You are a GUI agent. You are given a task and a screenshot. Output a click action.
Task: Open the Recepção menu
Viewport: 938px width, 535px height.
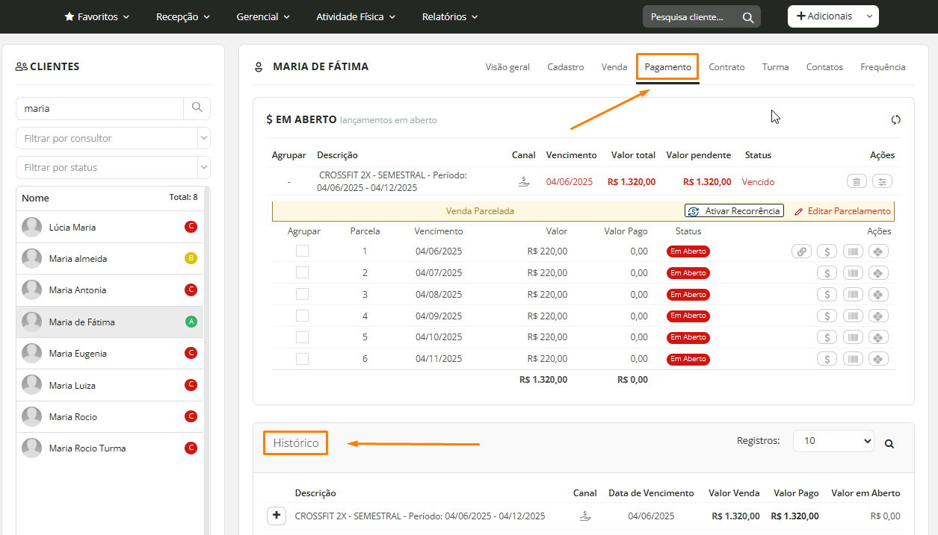(183, 16)
